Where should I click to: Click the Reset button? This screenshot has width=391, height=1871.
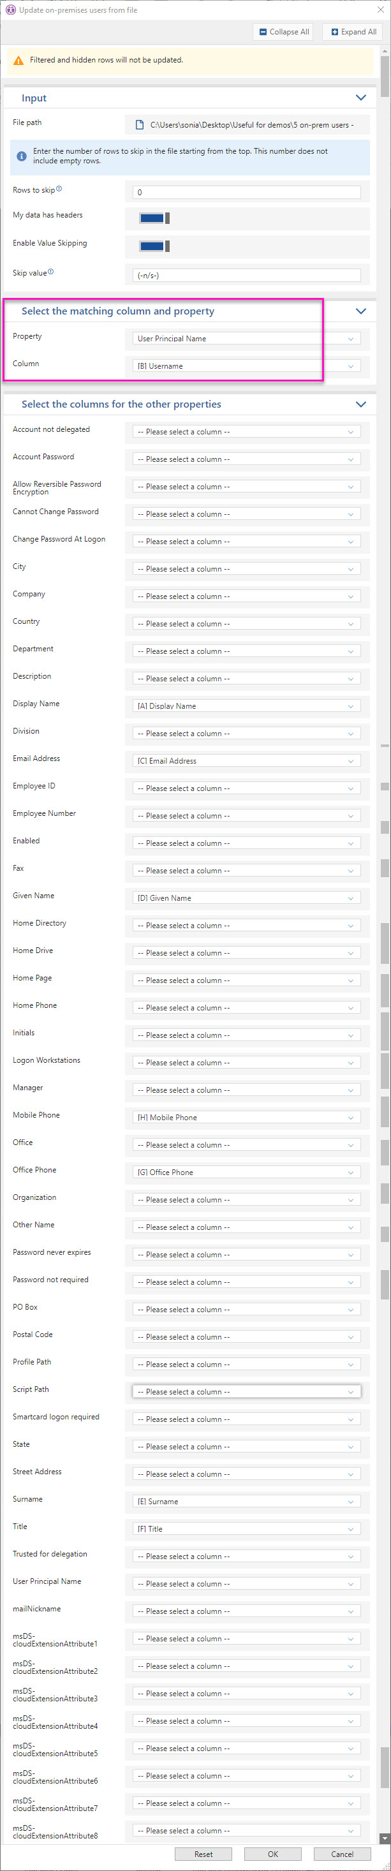pos(203,1854)
